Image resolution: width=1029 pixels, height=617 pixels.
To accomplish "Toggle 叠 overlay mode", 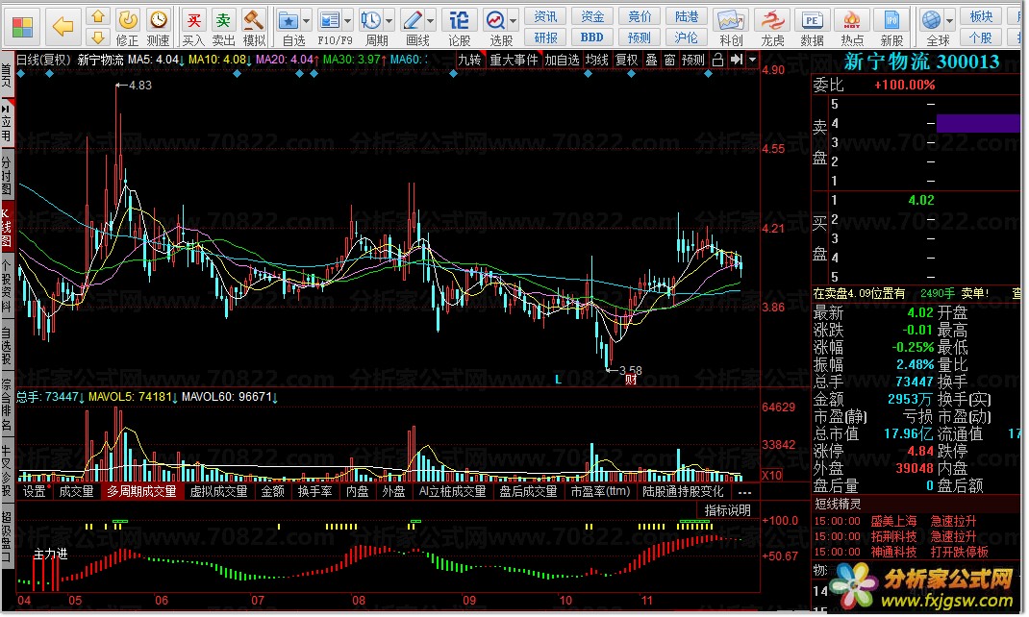I will click(651, 60).
